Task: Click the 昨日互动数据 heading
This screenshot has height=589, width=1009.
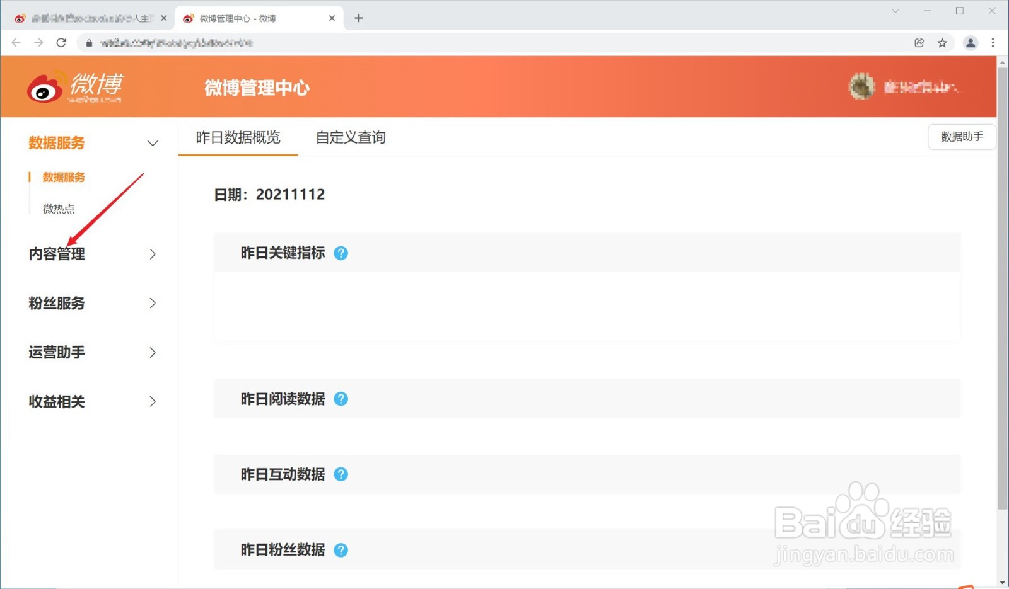Action: pyautogui.click(x=283, y=474)
